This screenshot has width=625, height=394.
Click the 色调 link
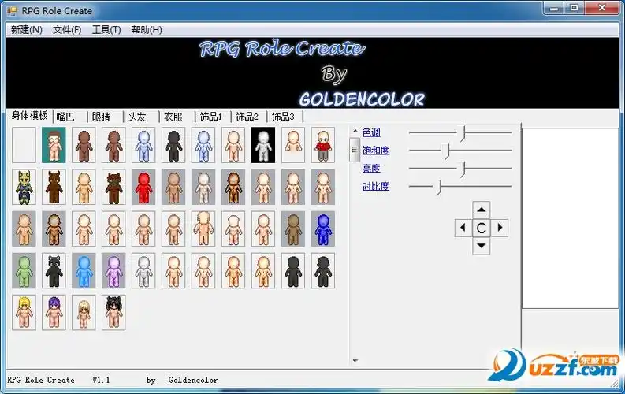point(371,132)
